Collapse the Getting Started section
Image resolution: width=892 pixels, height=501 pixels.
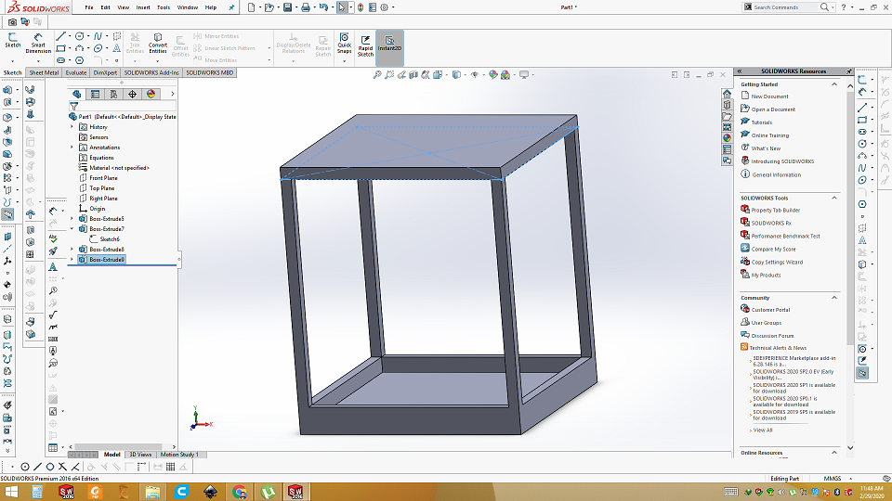(x=834, y=84)
